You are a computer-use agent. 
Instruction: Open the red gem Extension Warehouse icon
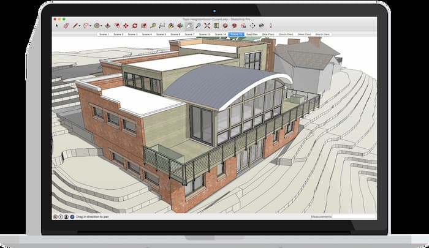(x=234, y=26)
